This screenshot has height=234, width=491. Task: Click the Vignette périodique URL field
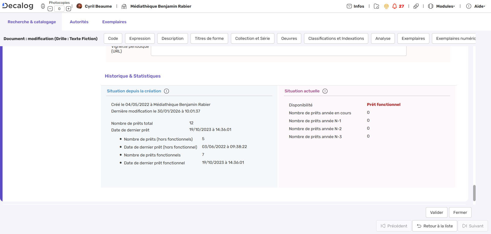coord(278,51)
